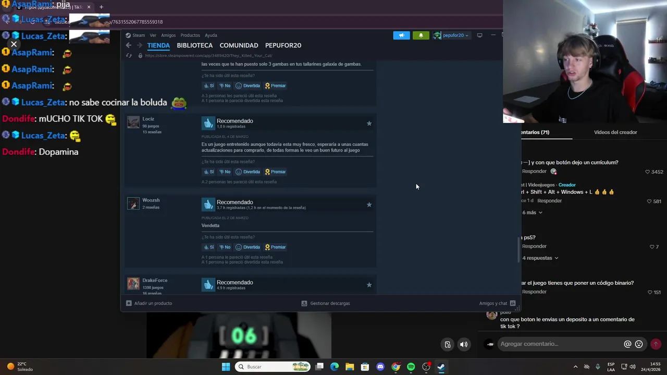Click Premiar on the gambas review
The height and width of the screenshot is (375, 667).
click(275, 86)
